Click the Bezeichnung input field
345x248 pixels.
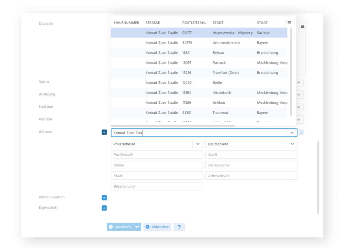click(x=157, y=186)
